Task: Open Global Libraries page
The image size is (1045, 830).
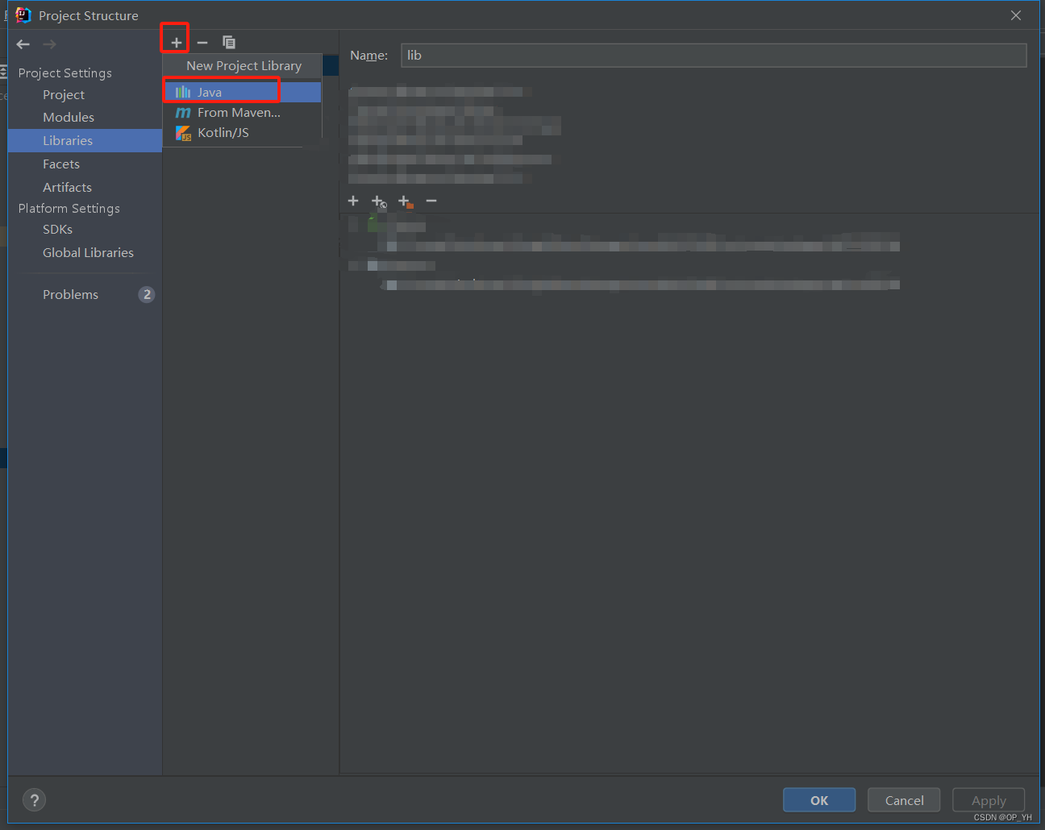Action: pos(88,252)
